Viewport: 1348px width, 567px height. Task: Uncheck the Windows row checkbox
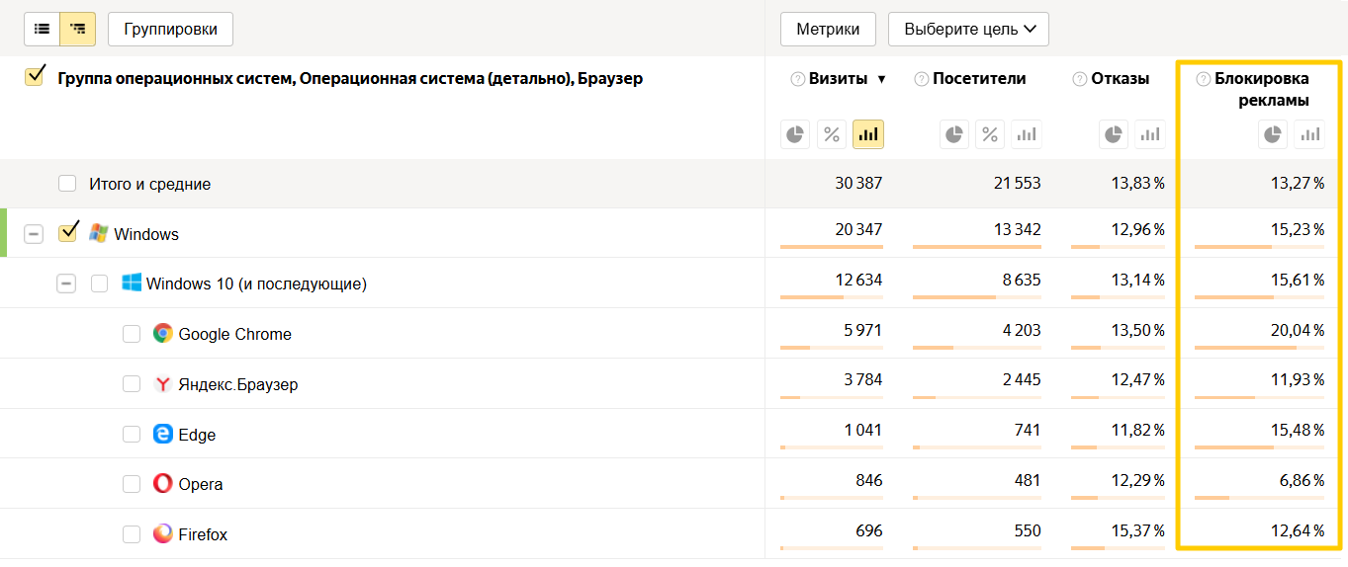pyautogui.click(x=68, y=233)
